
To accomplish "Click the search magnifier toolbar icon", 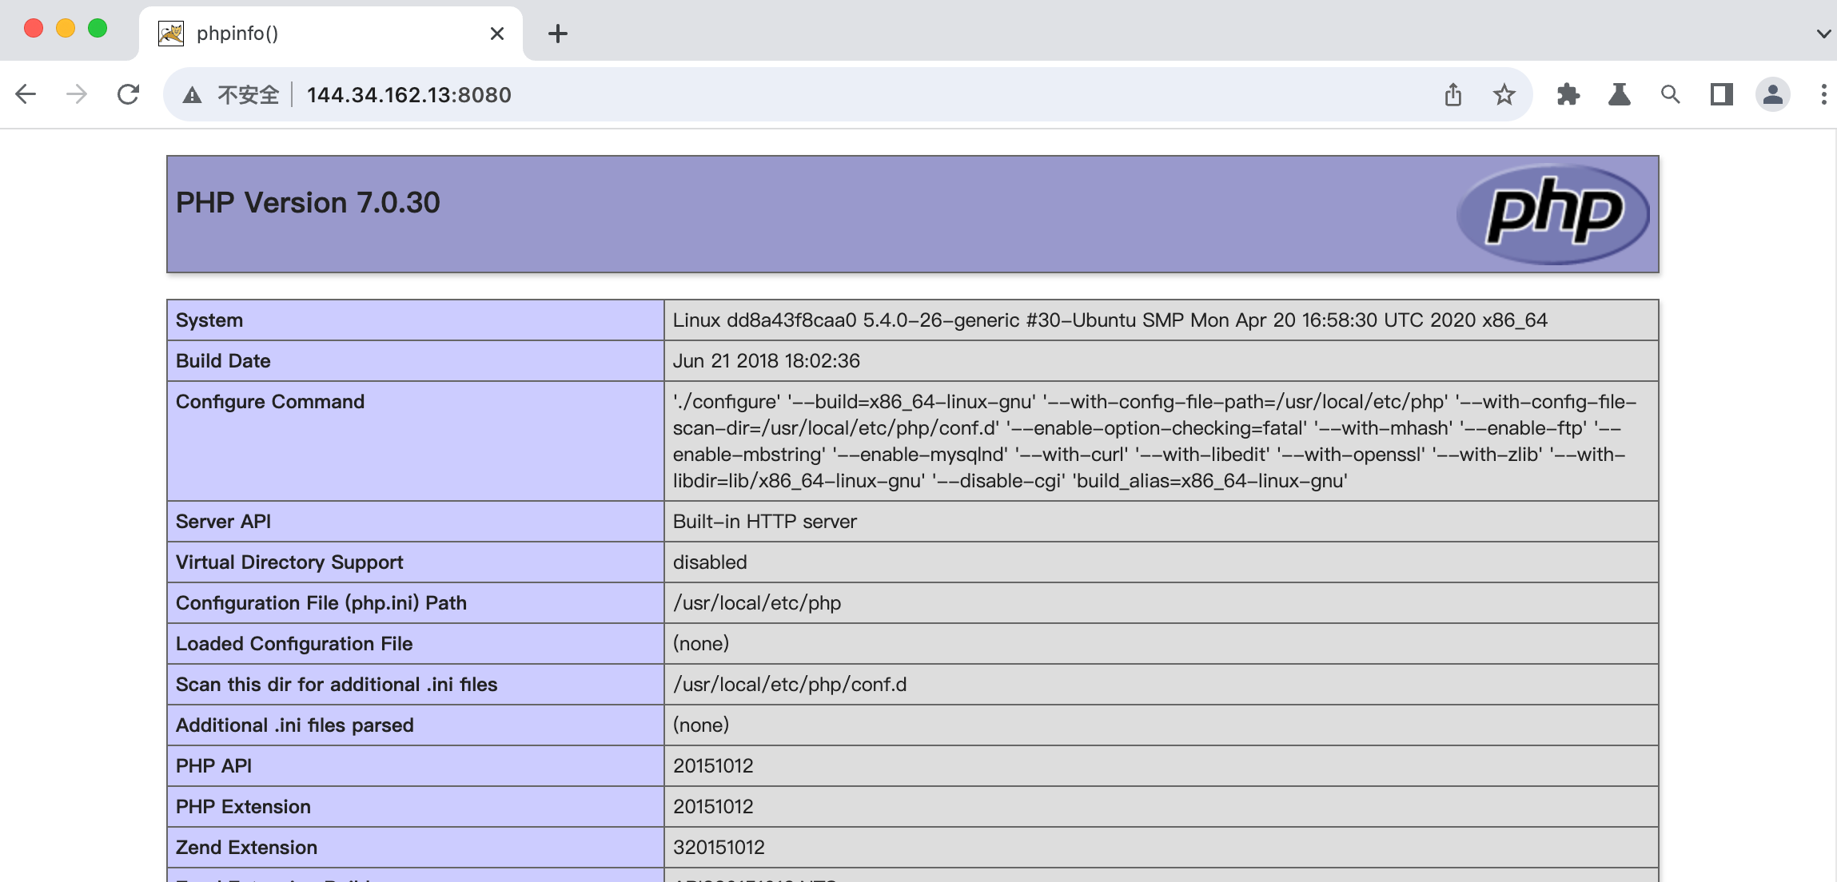I will [1670, 94].
